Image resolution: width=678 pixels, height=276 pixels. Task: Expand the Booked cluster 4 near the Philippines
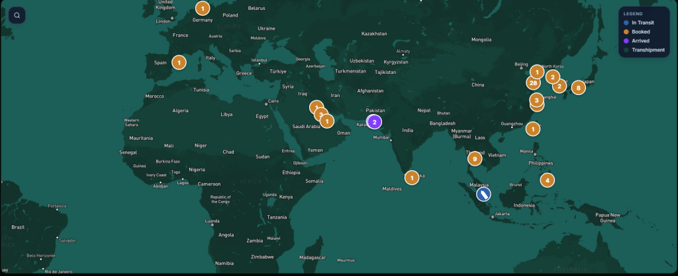click(548, 180)
